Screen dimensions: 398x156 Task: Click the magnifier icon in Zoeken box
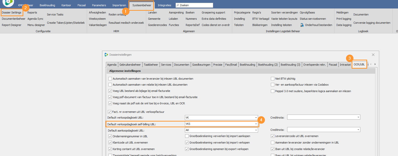[x=178, y=5]
